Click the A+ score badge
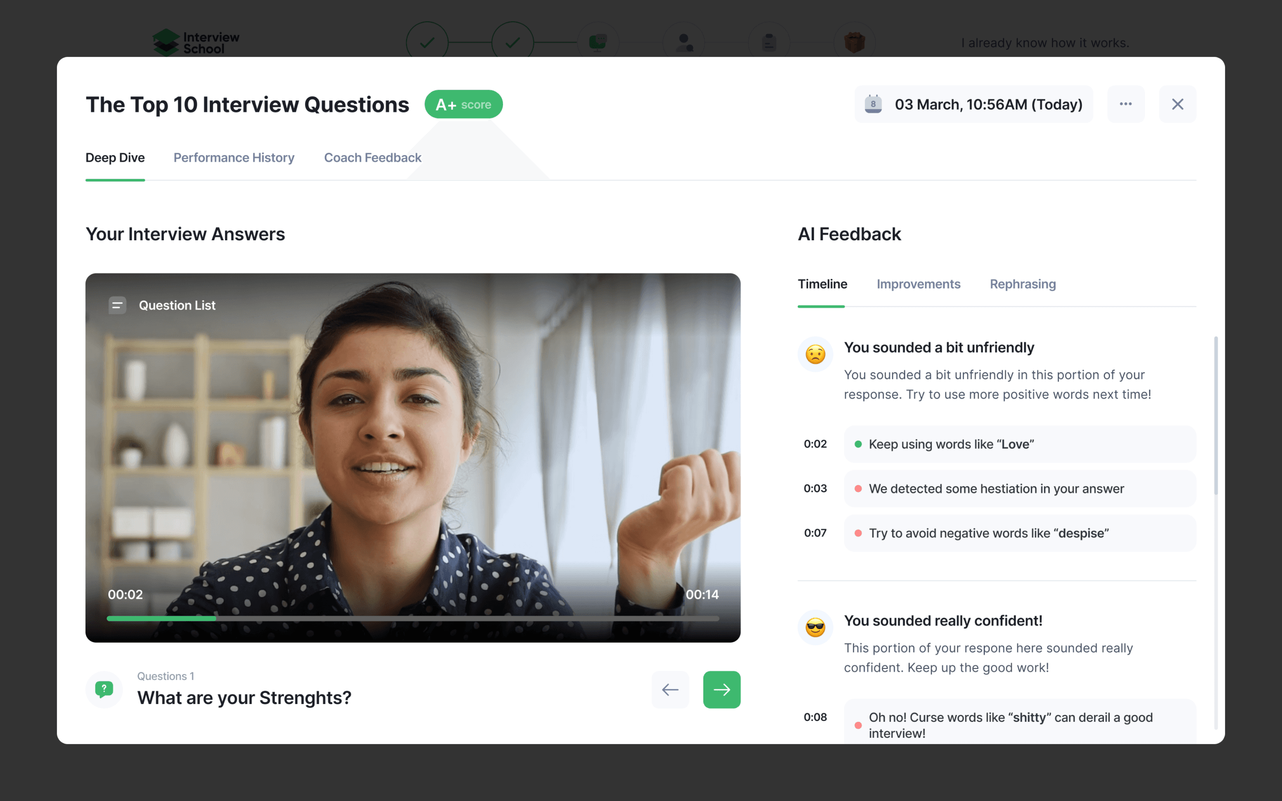 (463, 104)
